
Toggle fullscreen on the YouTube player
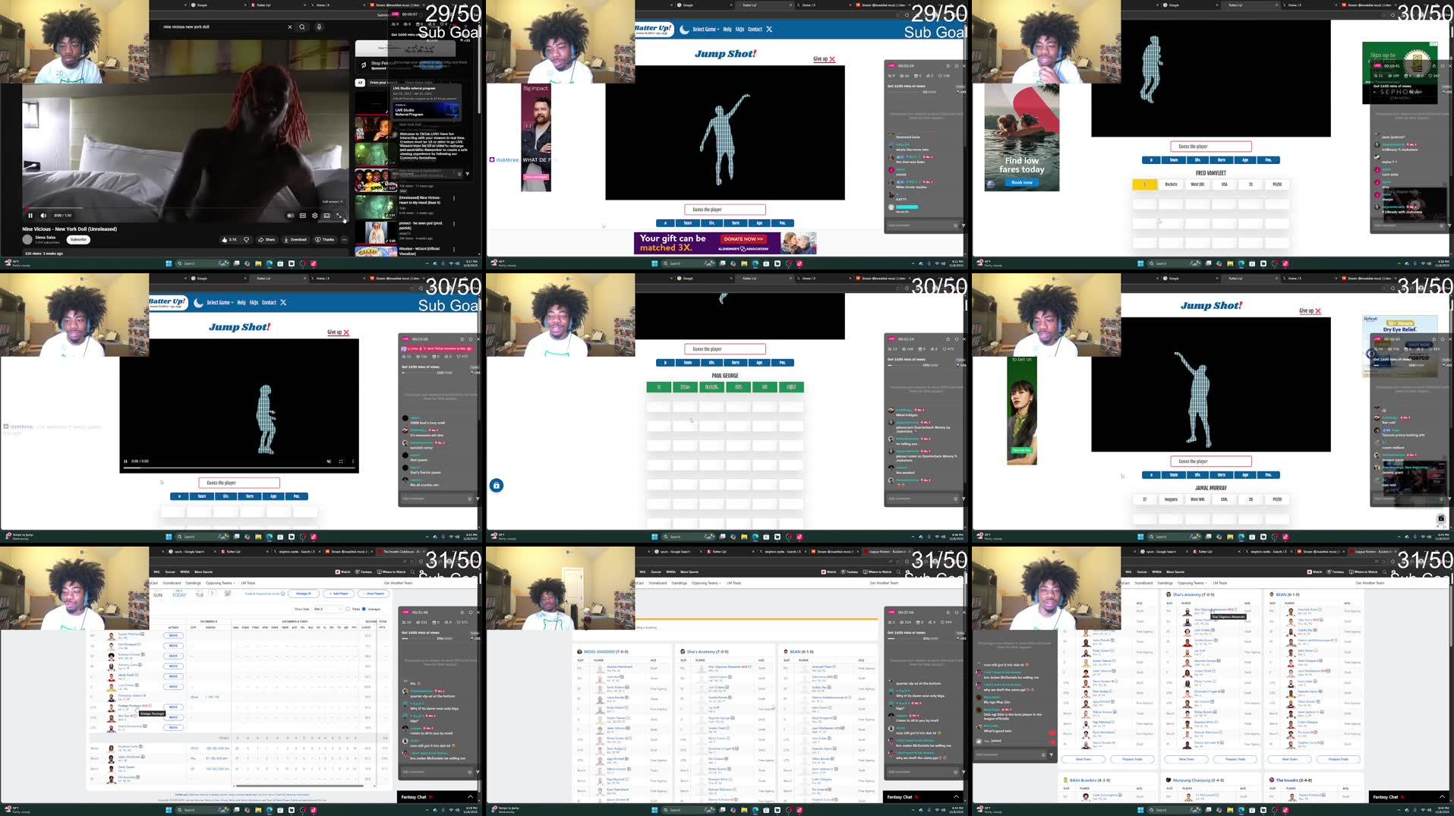pyautogui.click(x=339, y=215)
